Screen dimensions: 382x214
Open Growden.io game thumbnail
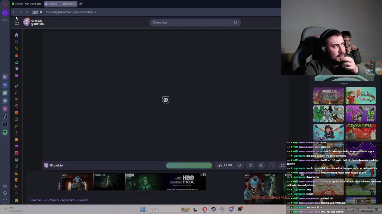(361, 132)
